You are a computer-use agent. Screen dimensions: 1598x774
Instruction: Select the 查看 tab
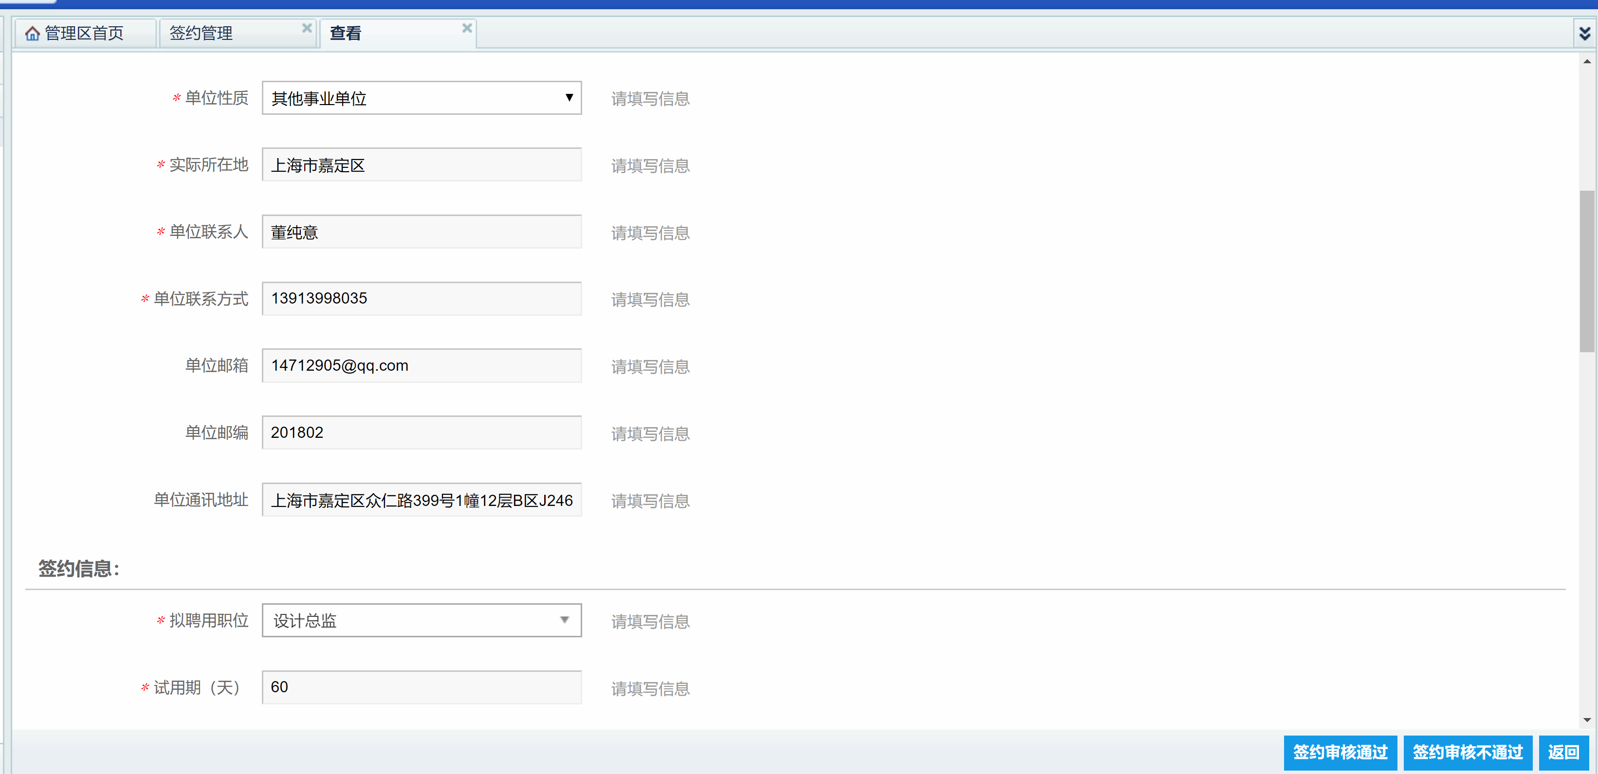click(398, 33)
